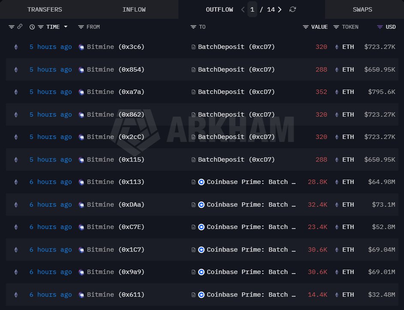Open Bitmine (0xC7E) sender address
404x310 pixels.
[x=115, y=227]
